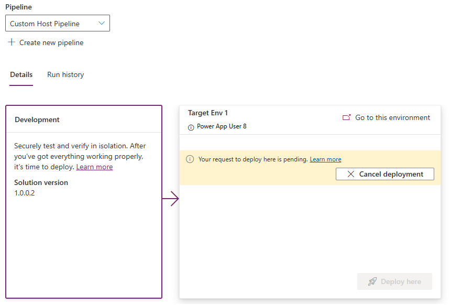Select the Details tab
This screenshot has height=305, width=451.
(x=21, y=74)
